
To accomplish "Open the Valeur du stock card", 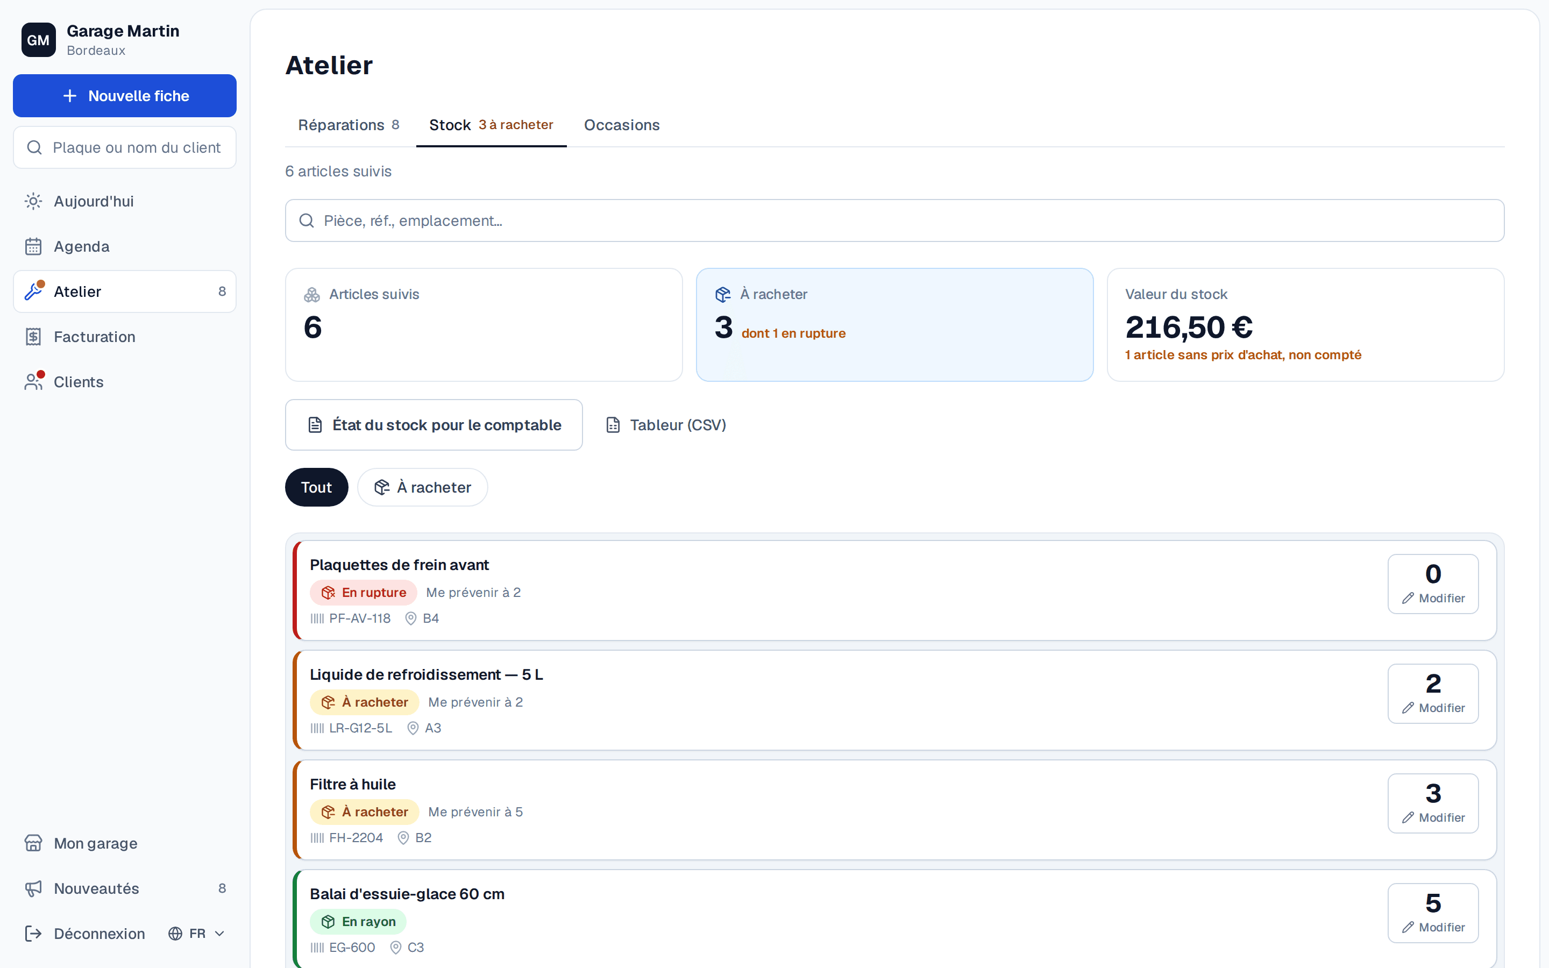I will tap(1305, 325).
